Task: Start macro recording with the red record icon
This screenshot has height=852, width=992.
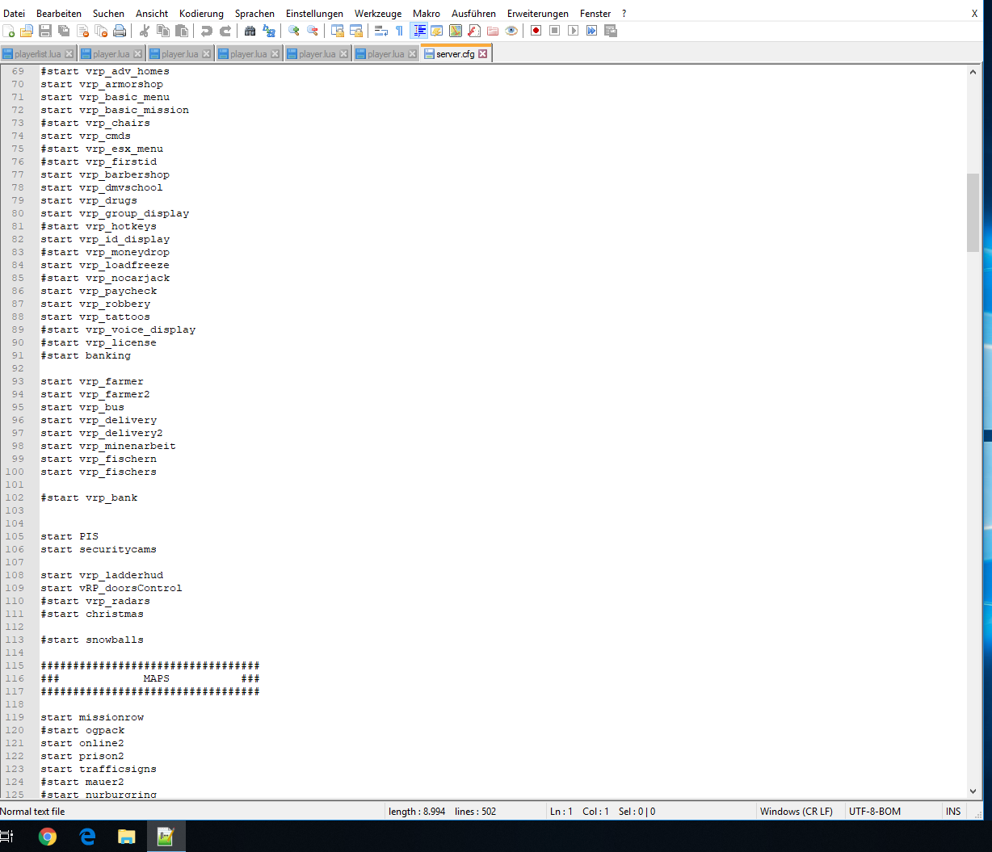Action: point(536,31)
